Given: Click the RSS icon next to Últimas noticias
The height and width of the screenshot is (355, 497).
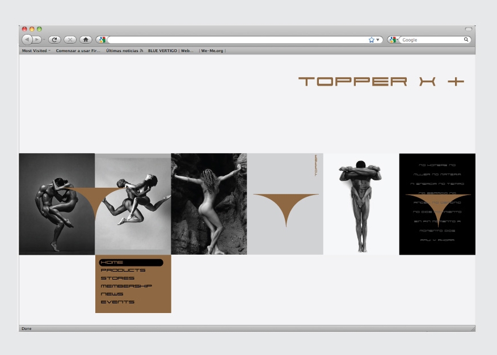Looking at the screenshot, I should (x=141, y=50).
